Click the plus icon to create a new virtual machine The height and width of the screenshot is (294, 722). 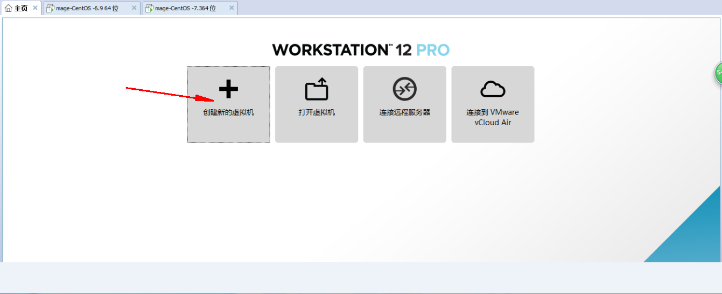228,89
